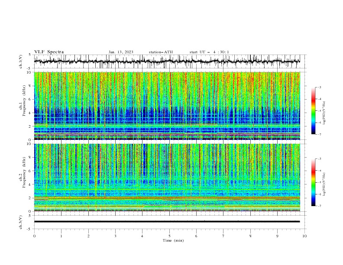The height and width of the screenshot is (265, 343).
Task: Click tick label "9" on the Time axis
Action: tap(277, 236)
